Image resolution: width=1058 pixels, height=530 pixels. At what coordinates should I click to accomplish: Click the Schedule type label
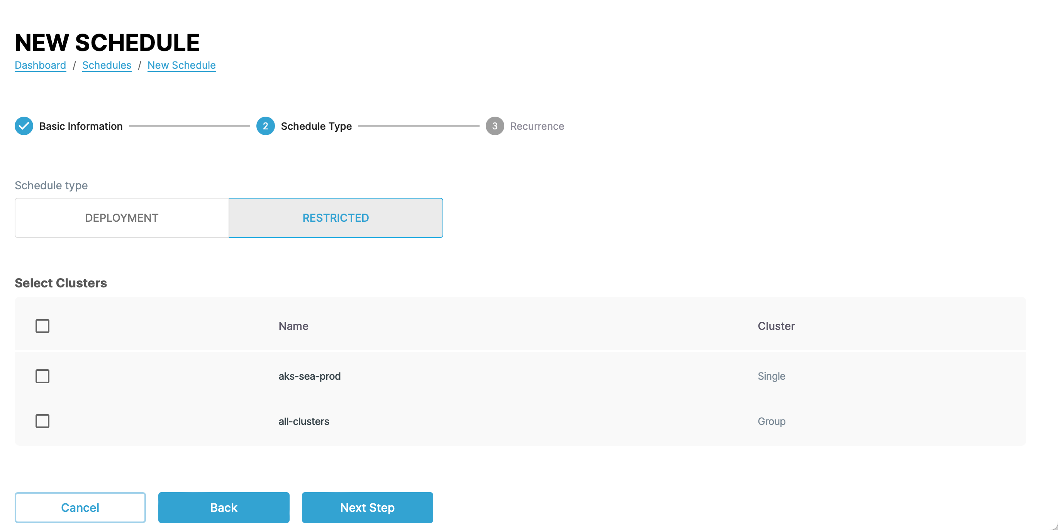pyautogui.click(x=51, y=186)
